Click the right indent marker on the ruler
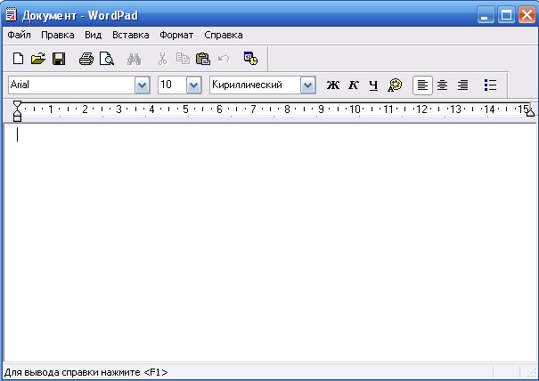This screenshot has width=539, height=381. (x=530, y=112)
